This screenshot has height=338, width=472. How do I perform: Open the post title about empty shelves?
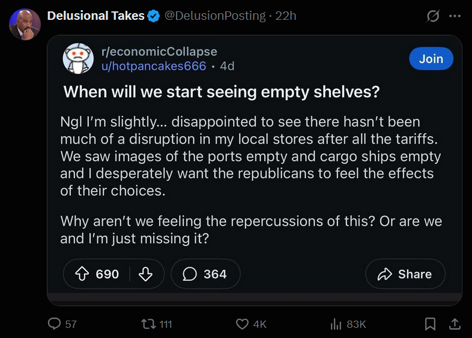(x=221, y=92)
